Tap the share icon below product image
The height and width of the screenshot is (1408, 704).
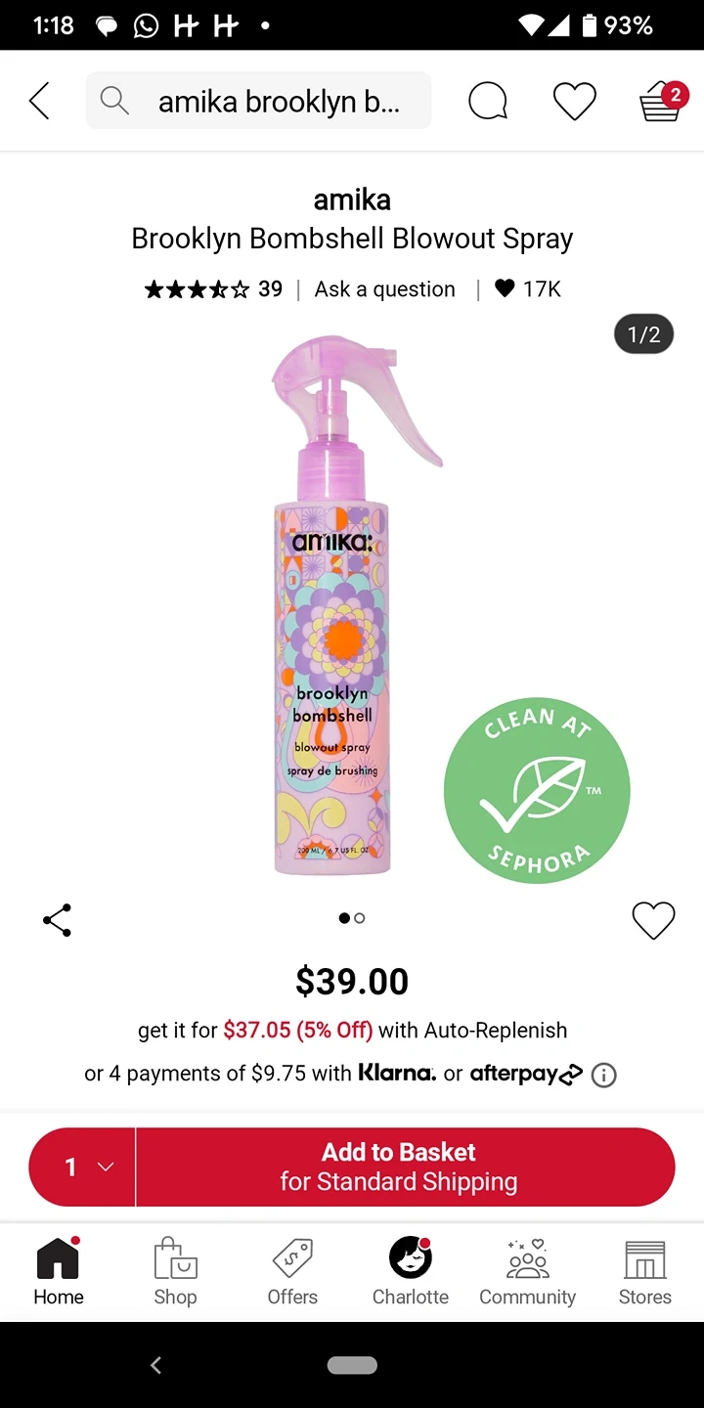click(x=57, y=920)
